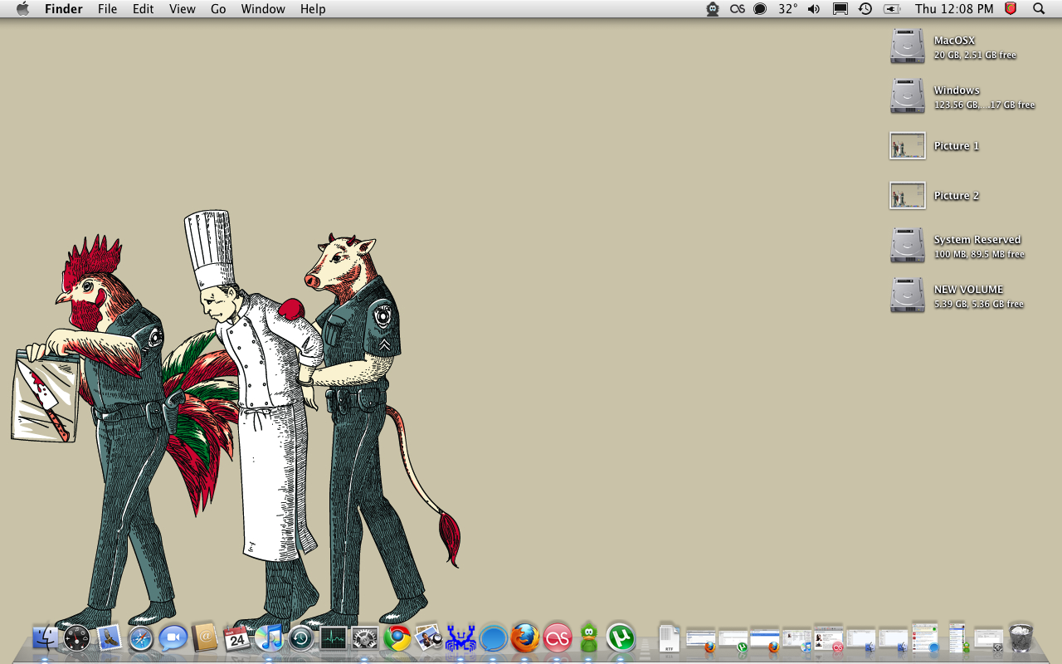Image resolution: width=1062 pixels, height=664 pixels.
Task: Click the black speech bubble menu bar icon
Action: [760, 8]
